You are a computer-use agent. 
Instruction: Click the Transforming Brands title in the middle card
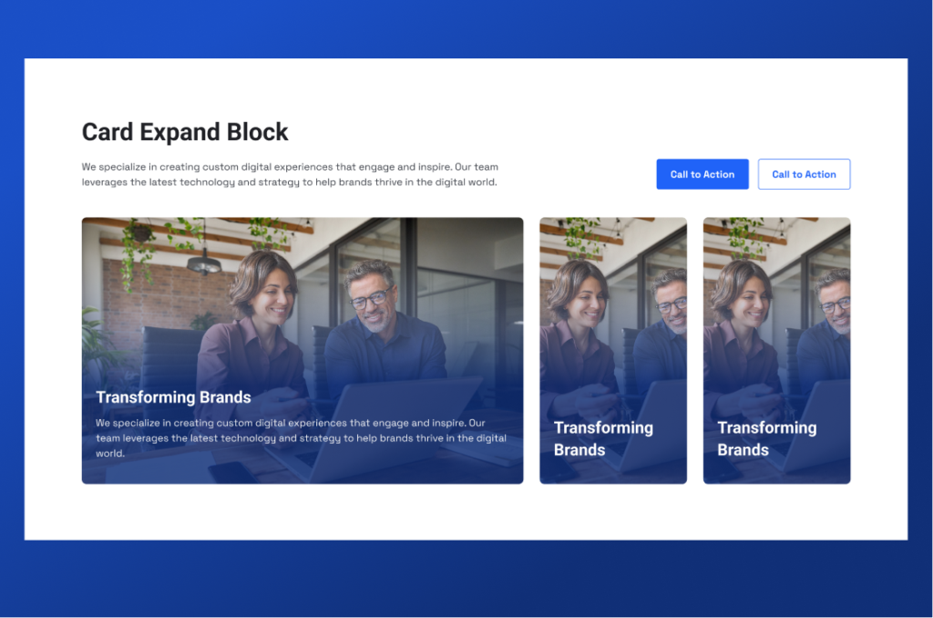coord(602,438)
